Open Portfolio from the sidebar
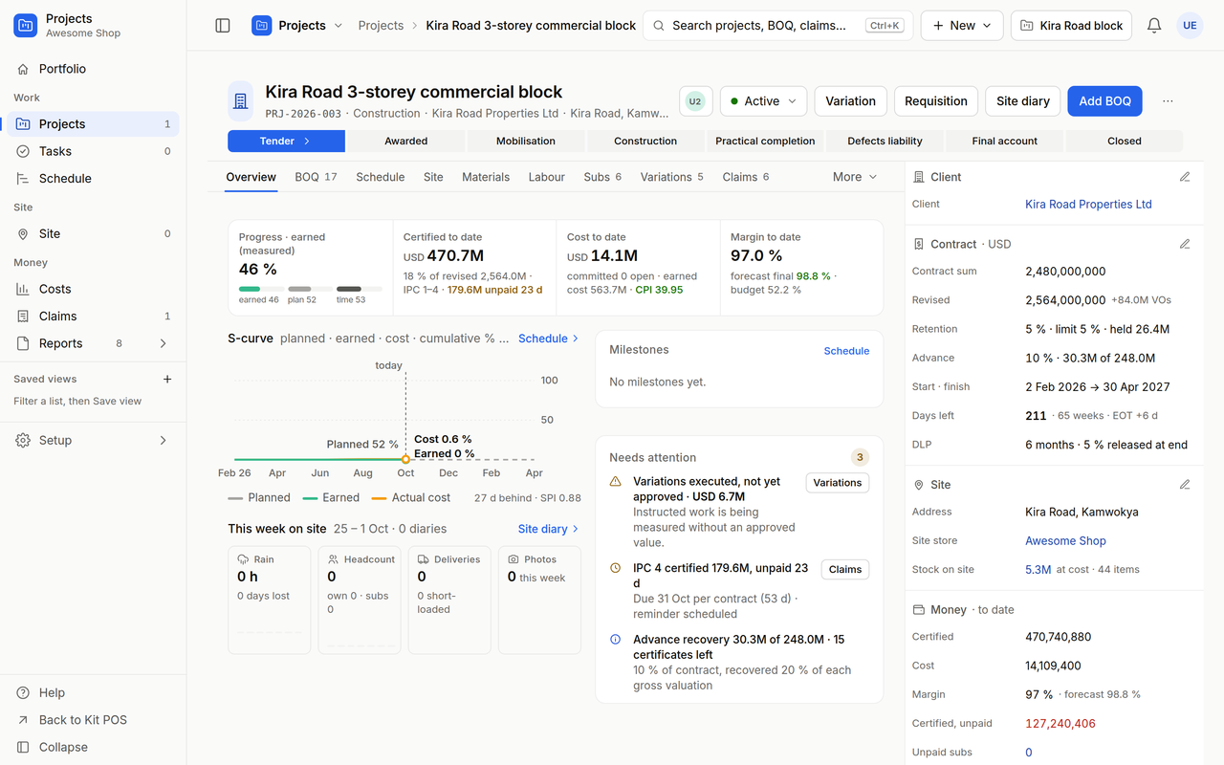This screenshot has height=765, width=1224. tap(93, 69)
